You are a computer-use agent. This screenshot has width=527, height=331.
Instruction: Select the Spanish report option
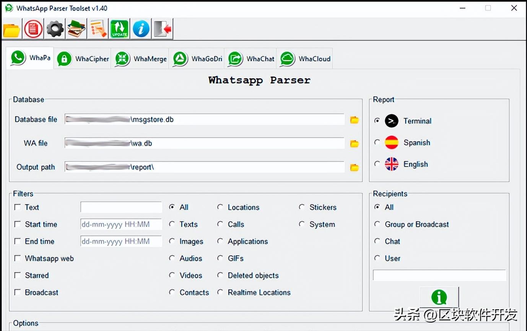377,142
